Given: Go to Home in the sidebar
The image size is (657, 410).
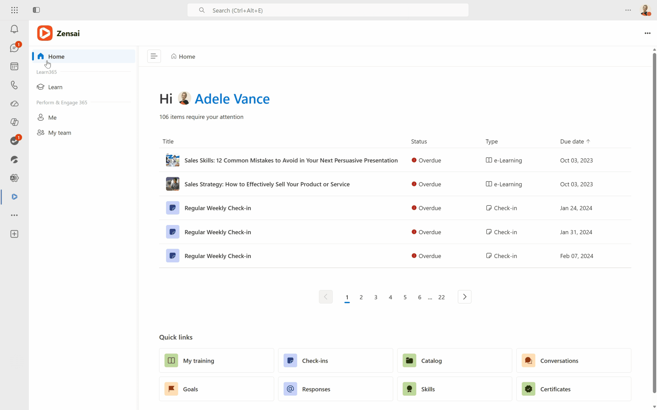Looking at the screenshot, I should click(84, 57).
